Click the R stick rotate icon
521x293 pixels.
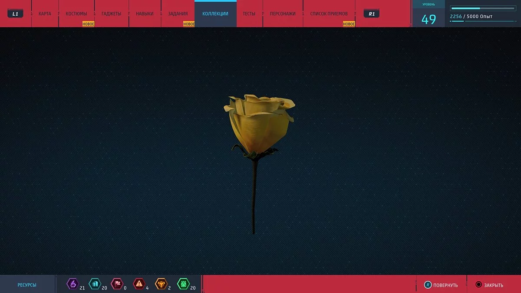click(428, 285)
